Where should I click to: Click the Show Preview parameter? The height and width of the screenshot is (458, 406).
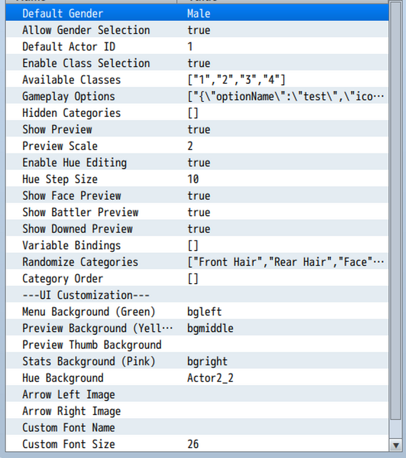tap(197, 129)
